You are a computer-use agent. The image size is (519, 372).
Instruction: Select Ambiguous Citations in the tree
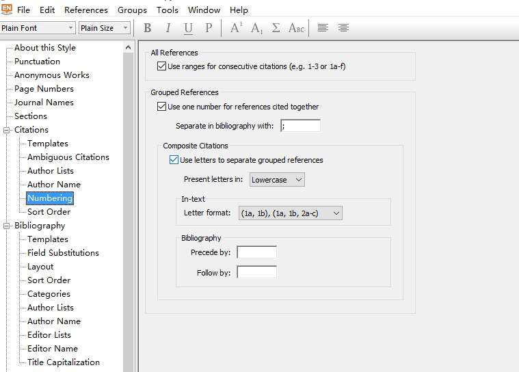(68, 157)
